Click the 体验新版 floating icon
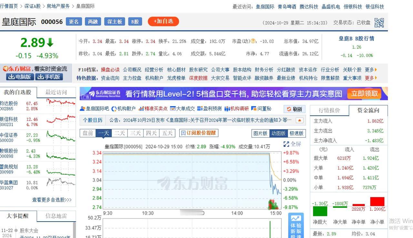Viewport: 413px width, 238px height. tap(296, 225)
